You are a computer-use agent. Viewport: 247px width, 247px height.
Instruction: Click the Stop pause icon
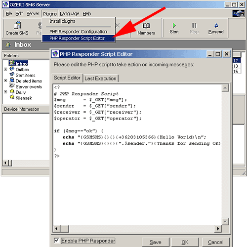tap(194, 25)
